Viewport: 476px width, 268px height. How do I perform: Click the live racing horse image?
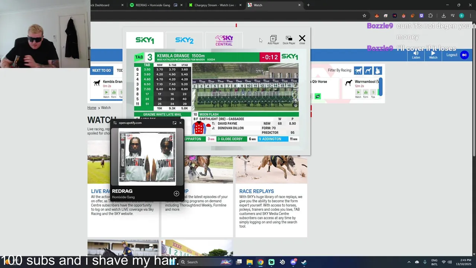coord(99,162)
